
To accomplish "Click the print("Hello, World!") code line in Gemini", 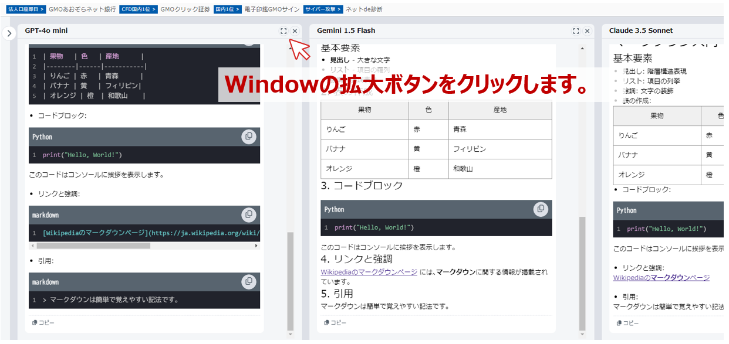I will click(x=374, y=227).
